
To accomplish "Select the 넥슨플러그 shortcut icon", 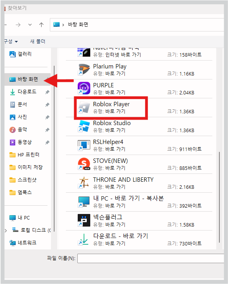I will coord(84,220).
